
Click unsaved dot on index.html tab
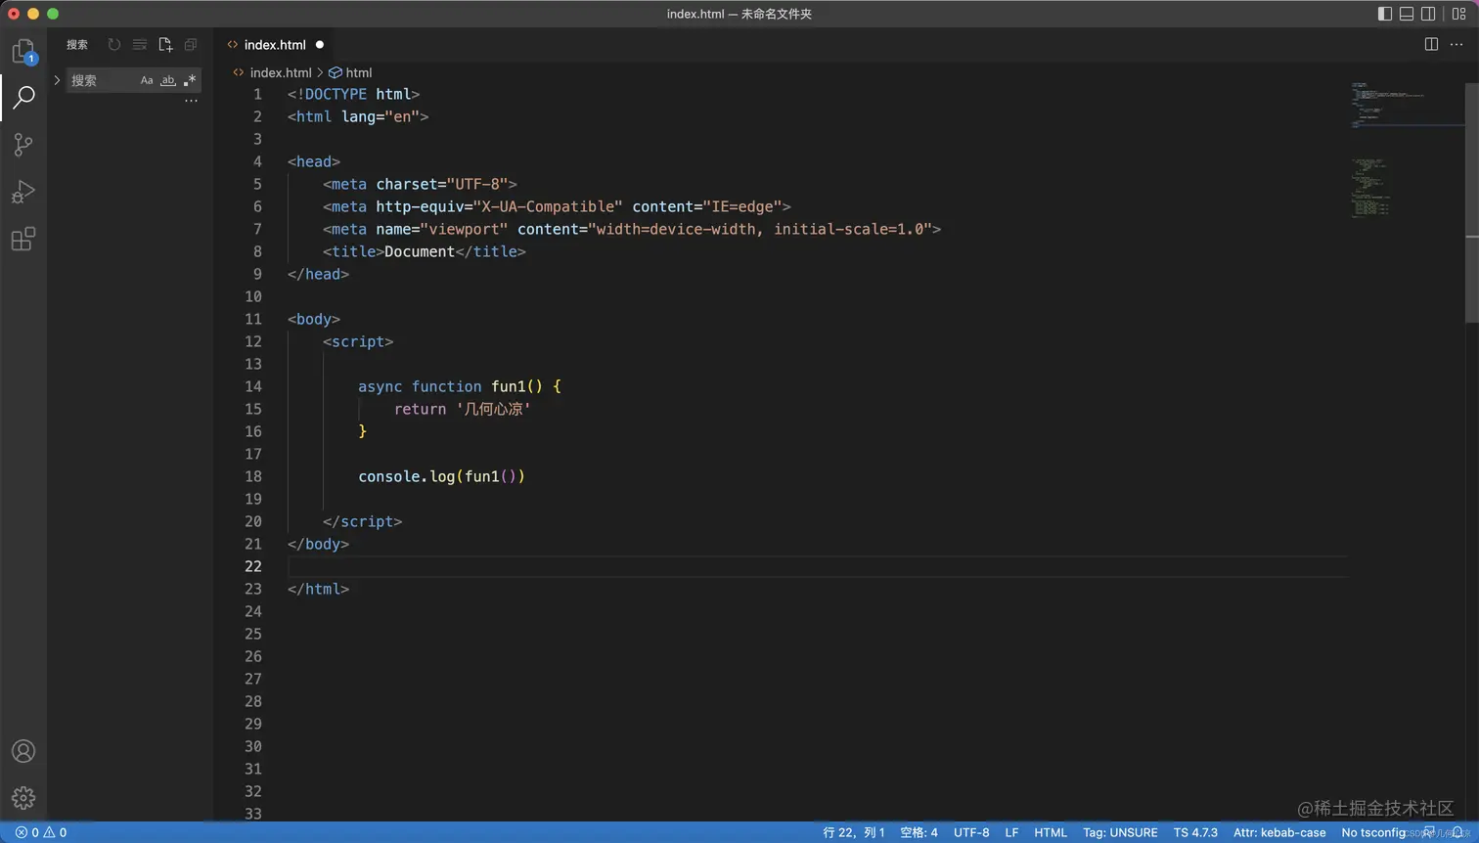click(x=320, y=44)
